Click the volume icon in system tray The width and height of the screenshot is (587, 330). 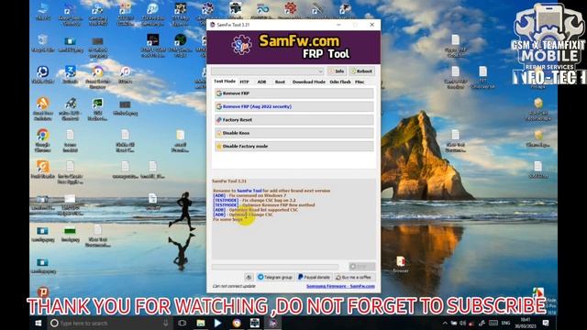tap(462, 323)
